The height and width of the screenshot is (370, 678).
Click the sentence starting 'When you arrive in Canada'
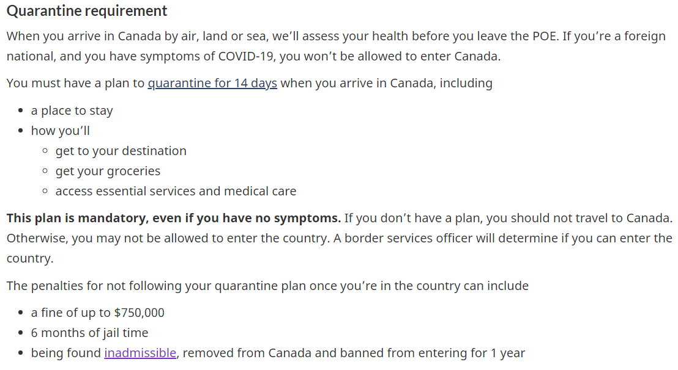[x=283, y=36]
